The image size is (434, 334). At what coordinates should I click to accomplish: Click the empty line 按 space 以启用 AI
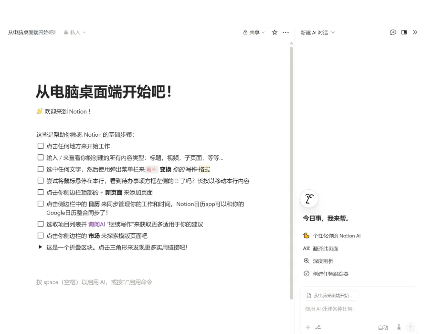95,282
